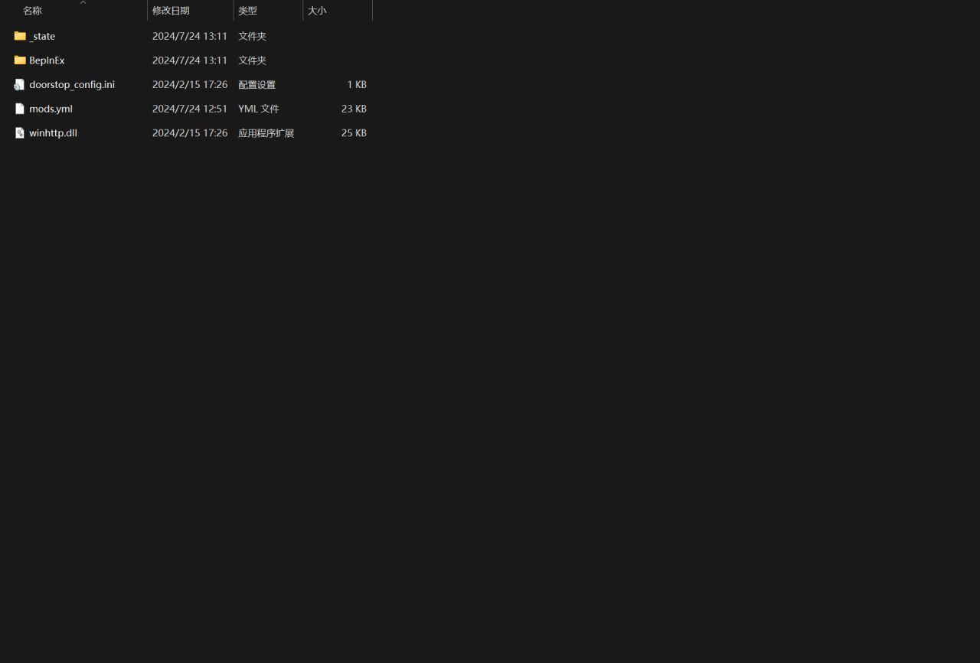Click the YML 文件 type cell
The image size is (980, 663).
click(259, 109)
